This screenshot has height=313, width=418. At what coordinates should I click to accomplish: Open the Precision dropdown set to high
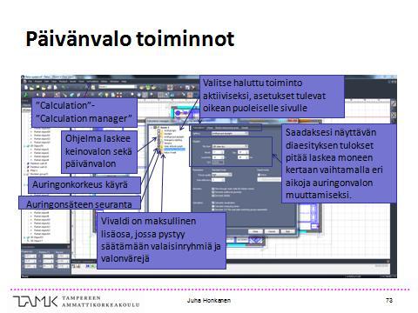tap(222, 175)
